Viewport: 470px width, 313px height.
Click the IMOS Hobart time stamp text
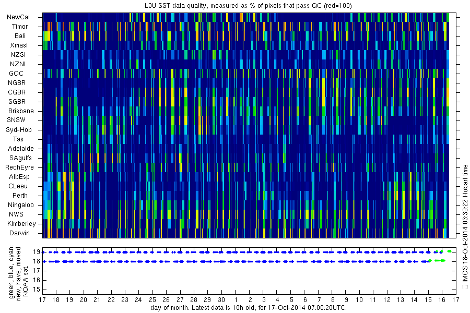(x=465, y=227)
